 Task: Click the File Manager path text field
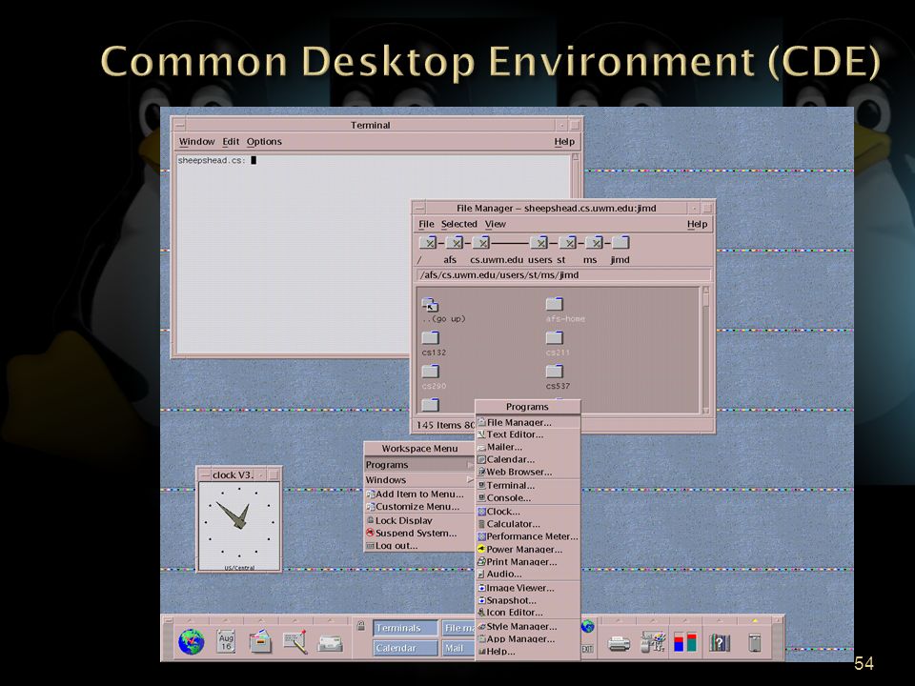(564, 275)
